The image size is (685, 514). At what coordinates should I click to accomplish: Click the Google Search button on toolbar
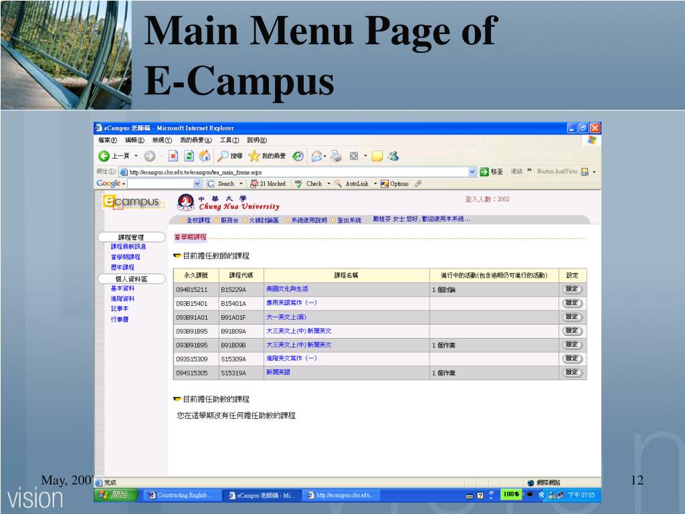[221, 184]
